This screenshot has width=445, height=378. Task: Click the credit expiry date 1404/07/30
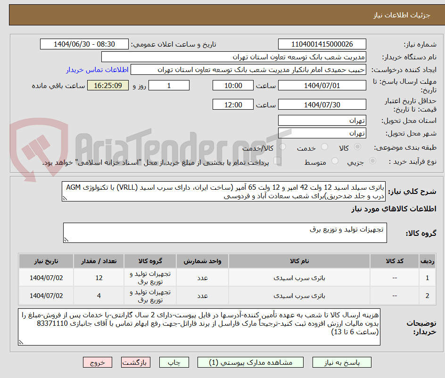(323, 104)
